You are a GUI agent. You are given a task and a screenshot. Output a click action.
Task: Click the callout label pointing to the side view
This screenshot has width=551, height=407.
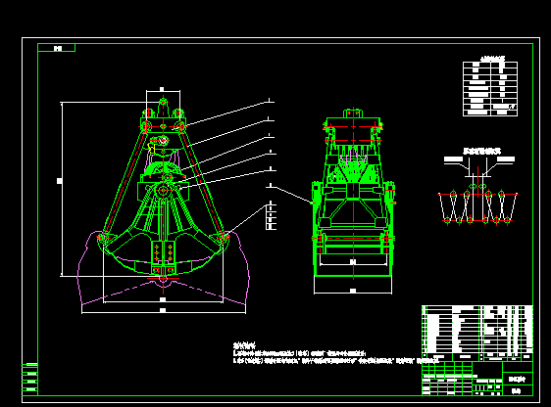coord(271,185)
